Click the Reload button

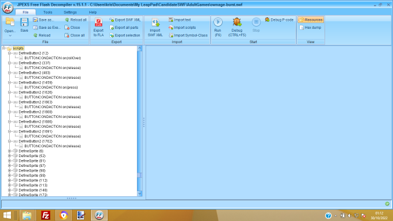pos(42,35)
